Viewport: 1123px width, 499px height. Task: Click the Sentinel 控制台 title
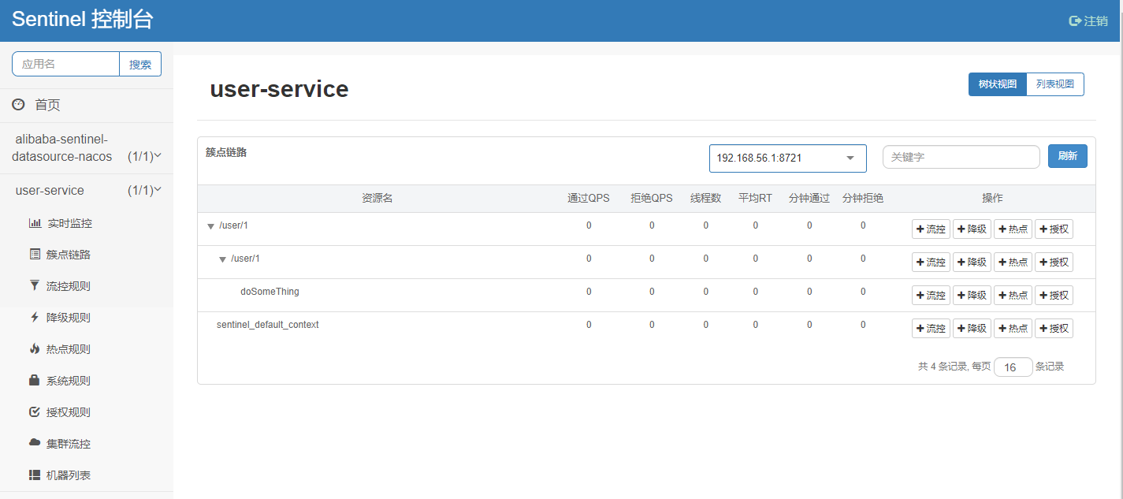point(83,20)
